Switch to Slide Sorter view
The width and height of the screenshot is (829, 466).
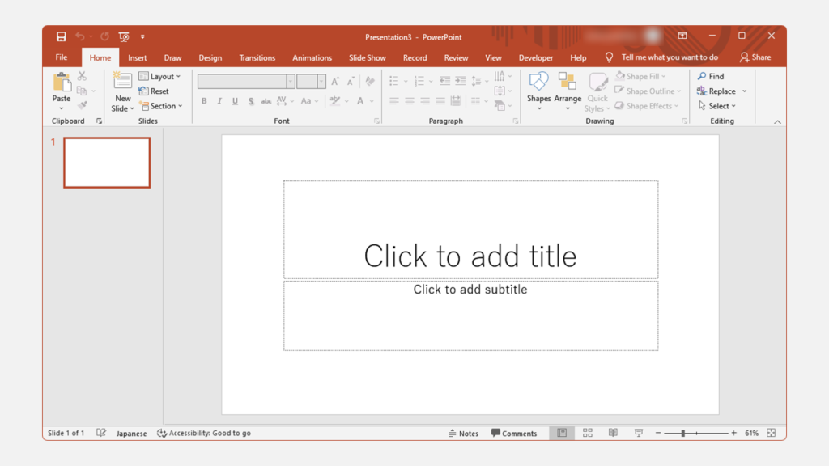click(x=588, y=434)
